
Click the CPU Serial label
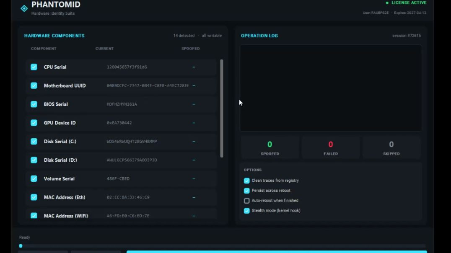(x=55, y=67)
